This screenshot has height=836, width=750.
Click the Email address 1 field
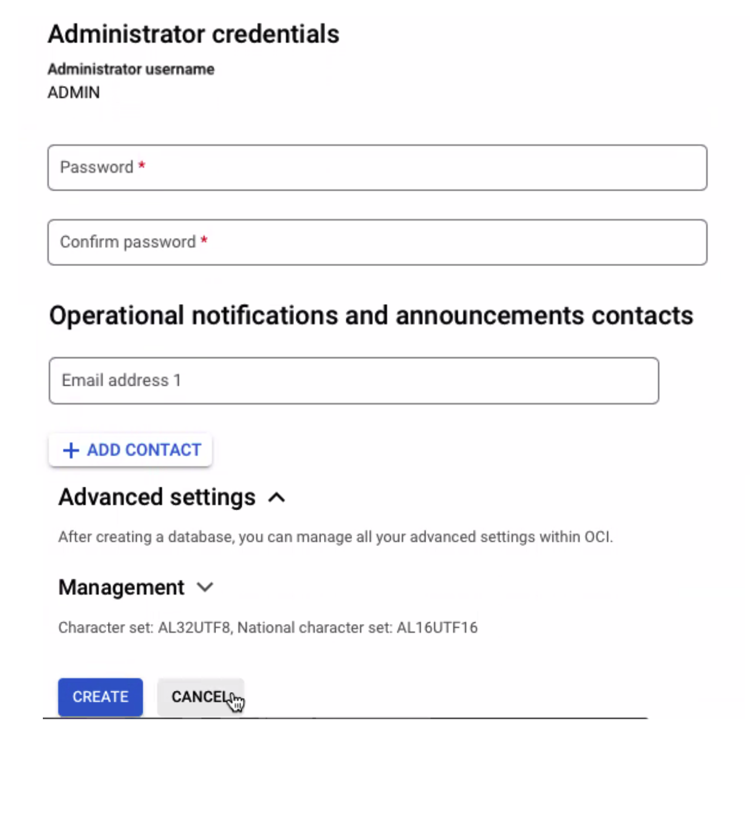click(x=352, y=380)
